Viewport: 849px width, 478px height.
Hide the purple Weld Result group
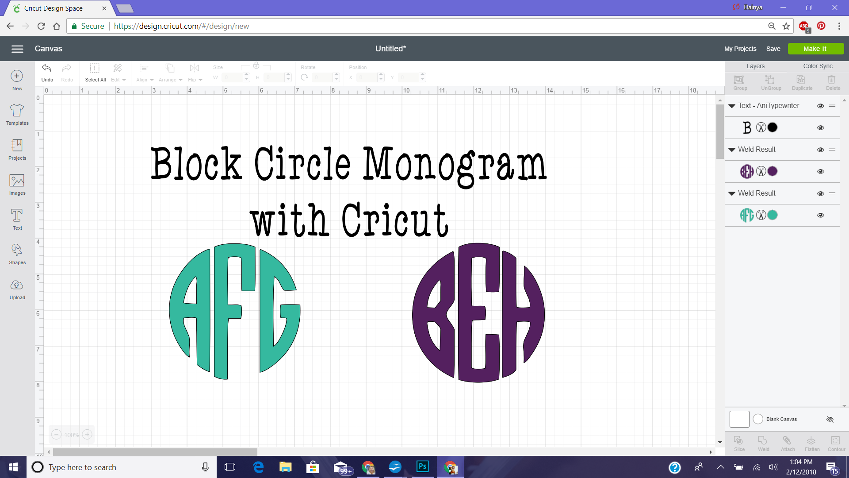(820, 150)
